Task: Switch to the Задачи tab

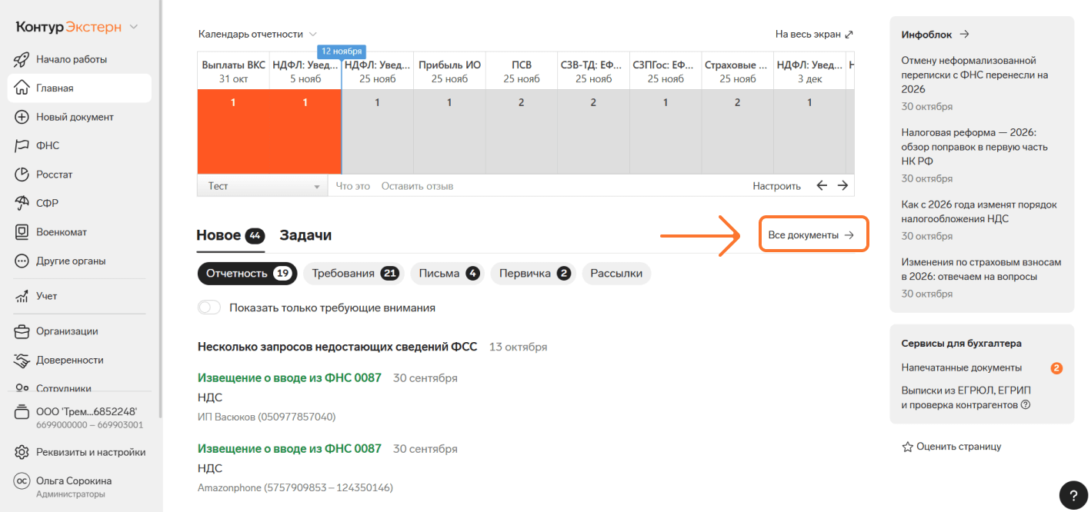Action: point(305,235)
